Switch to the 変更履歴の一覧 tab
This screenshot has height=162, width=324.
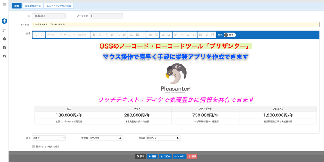pos(33,6)
